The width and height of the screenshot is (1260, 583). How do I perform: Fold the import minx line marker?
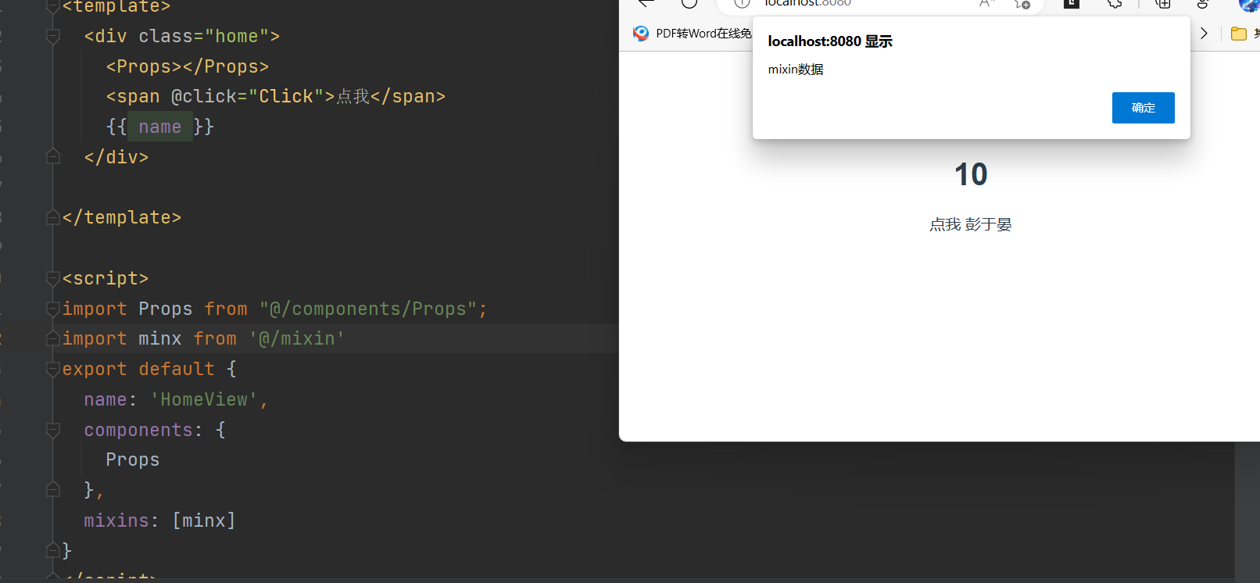(x=53, y=338)
